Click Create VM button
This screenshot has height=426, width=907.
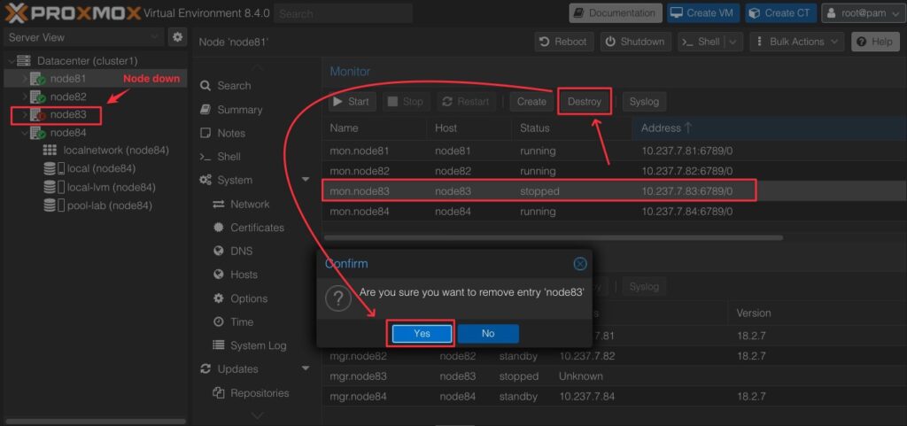tap(702, 12)
